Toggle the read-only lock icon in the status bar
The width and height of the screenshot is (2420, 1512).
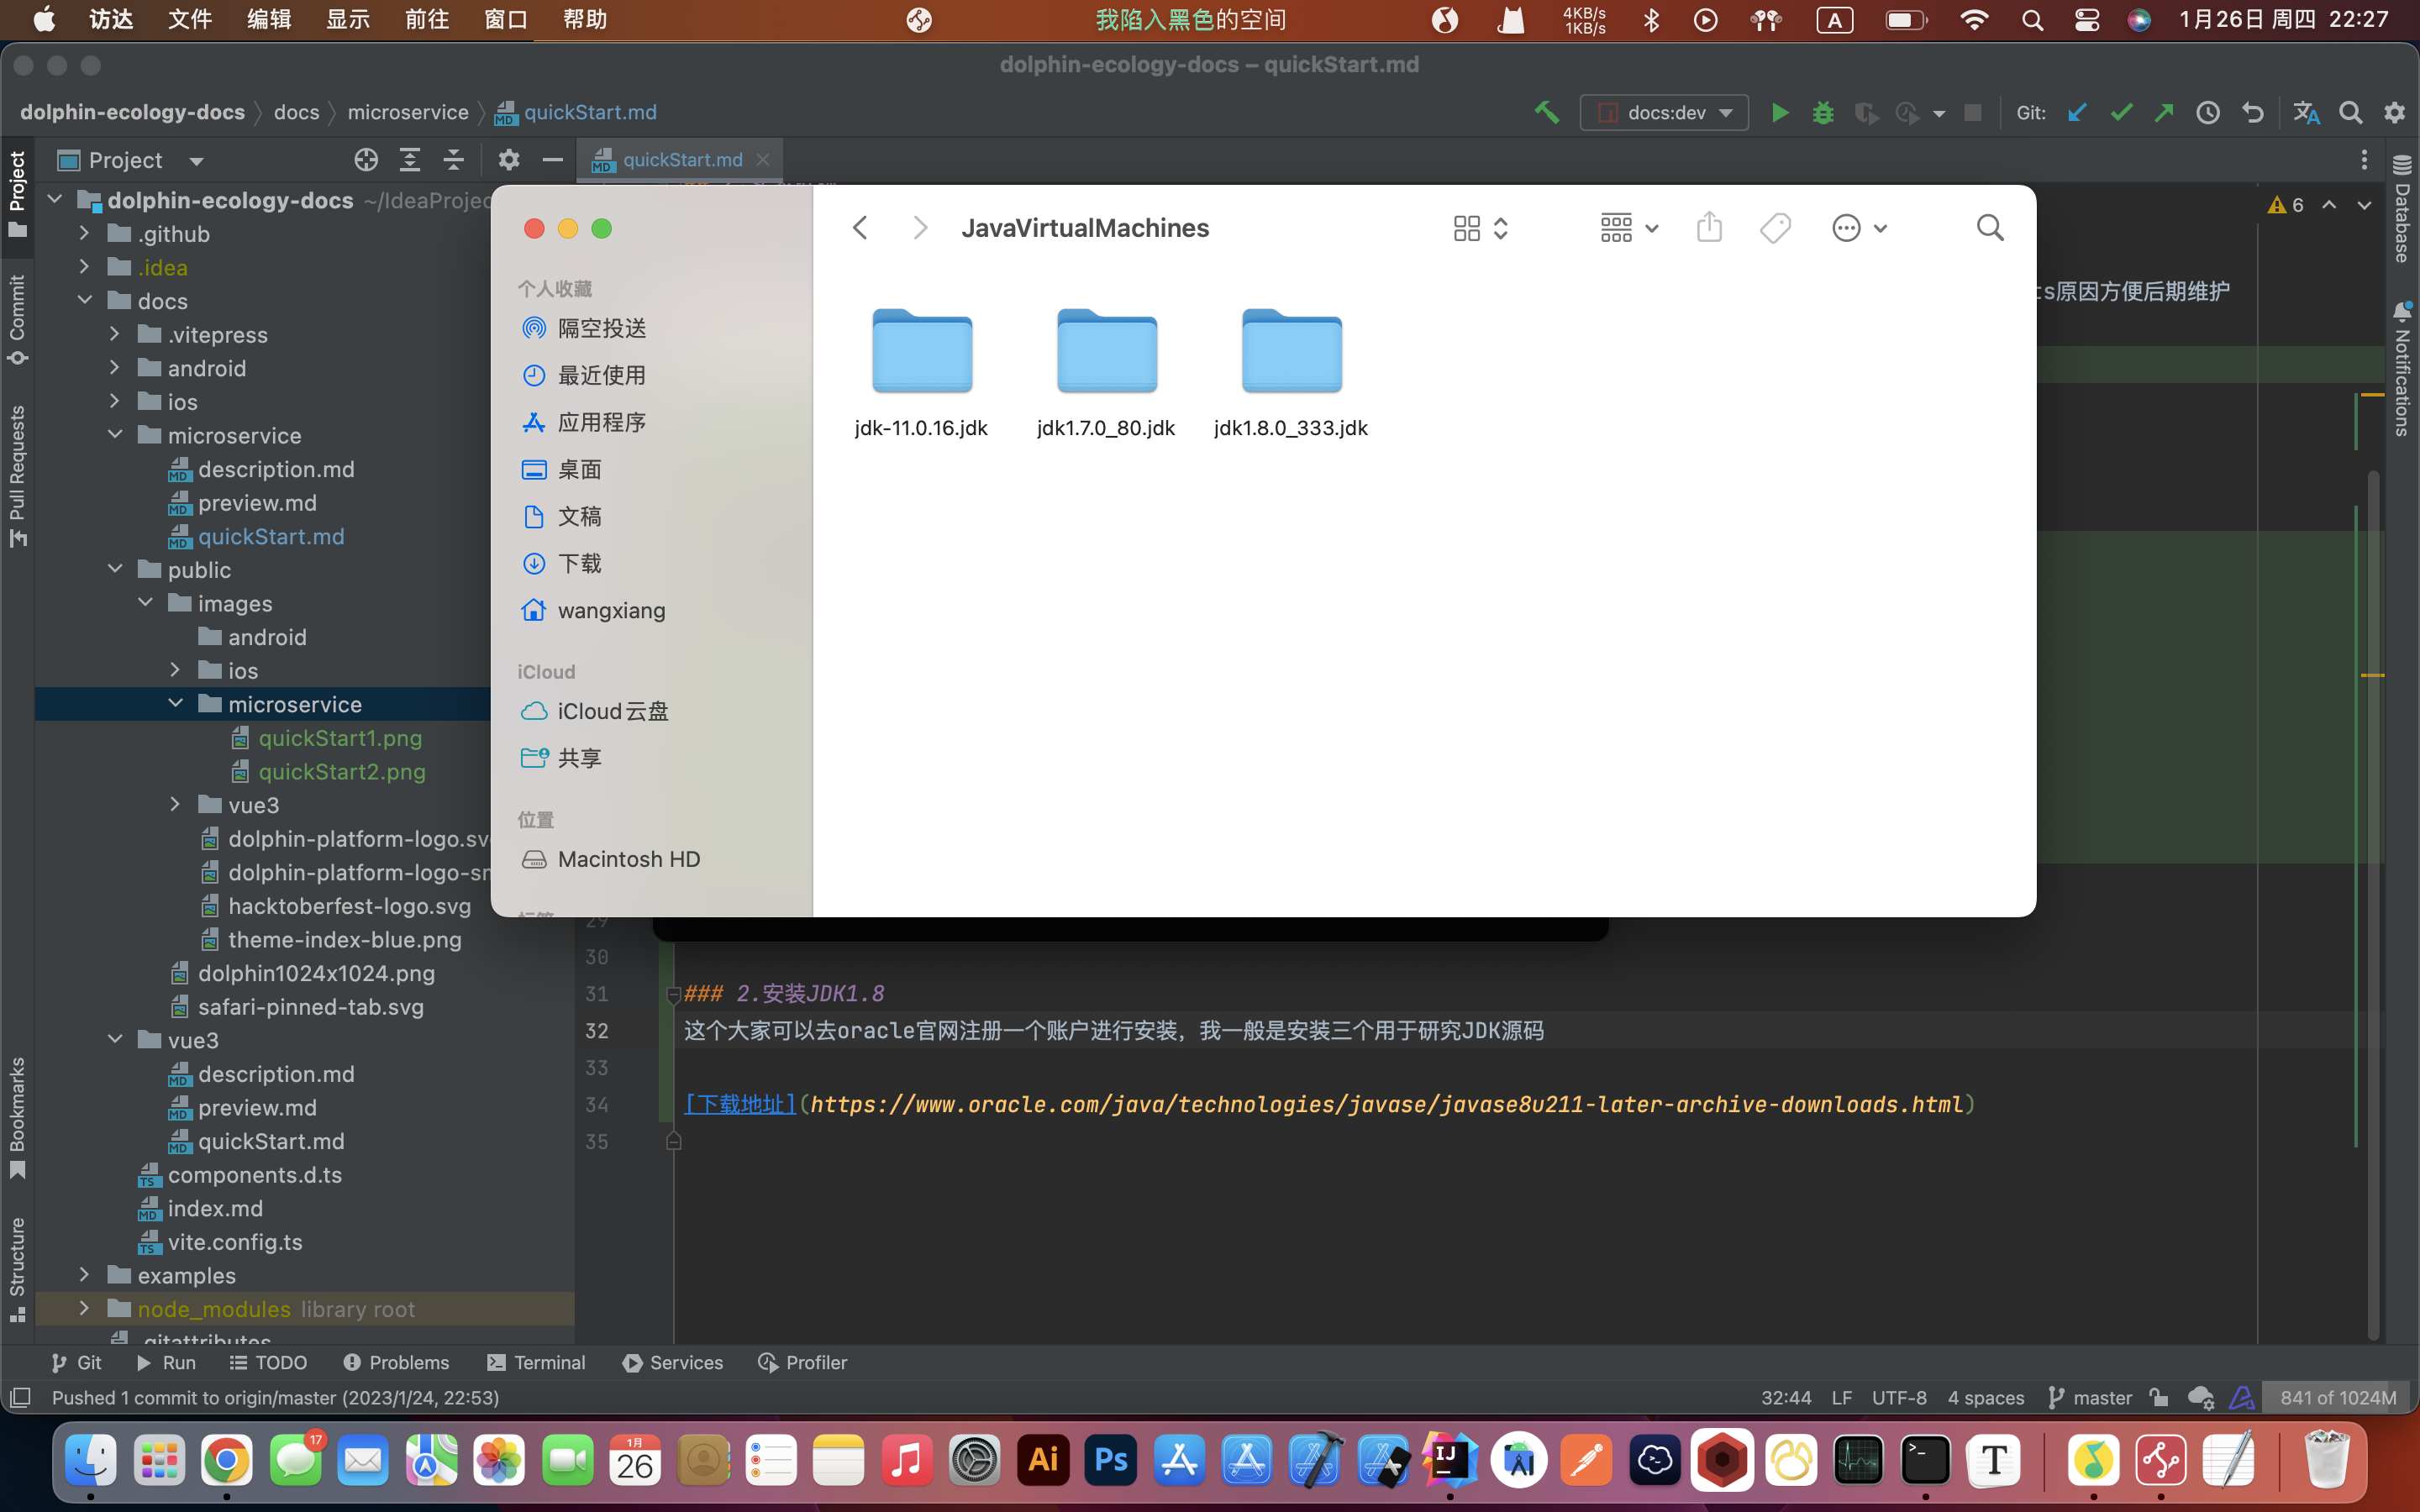pos(2159,1397)
